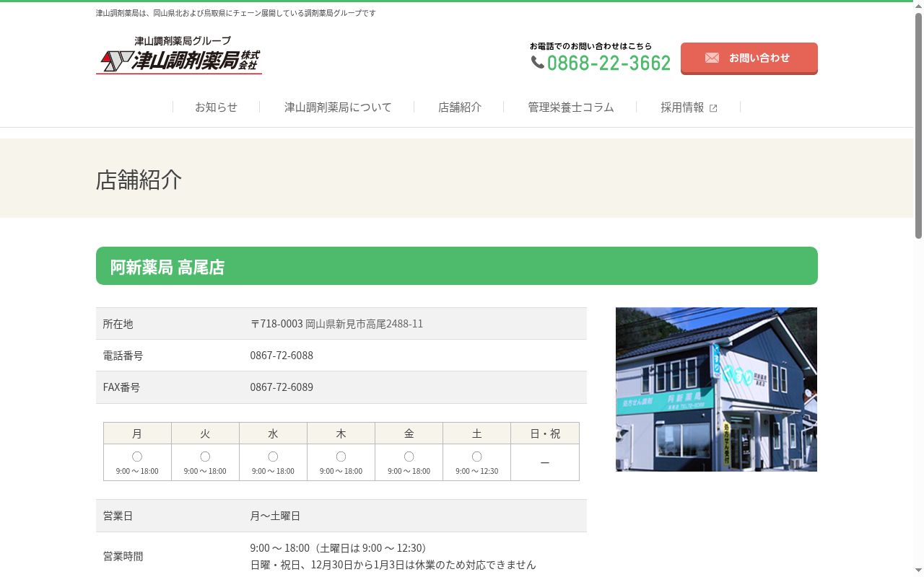
Task: Click phone number 0867-72-6088
Action: [282, 356]
